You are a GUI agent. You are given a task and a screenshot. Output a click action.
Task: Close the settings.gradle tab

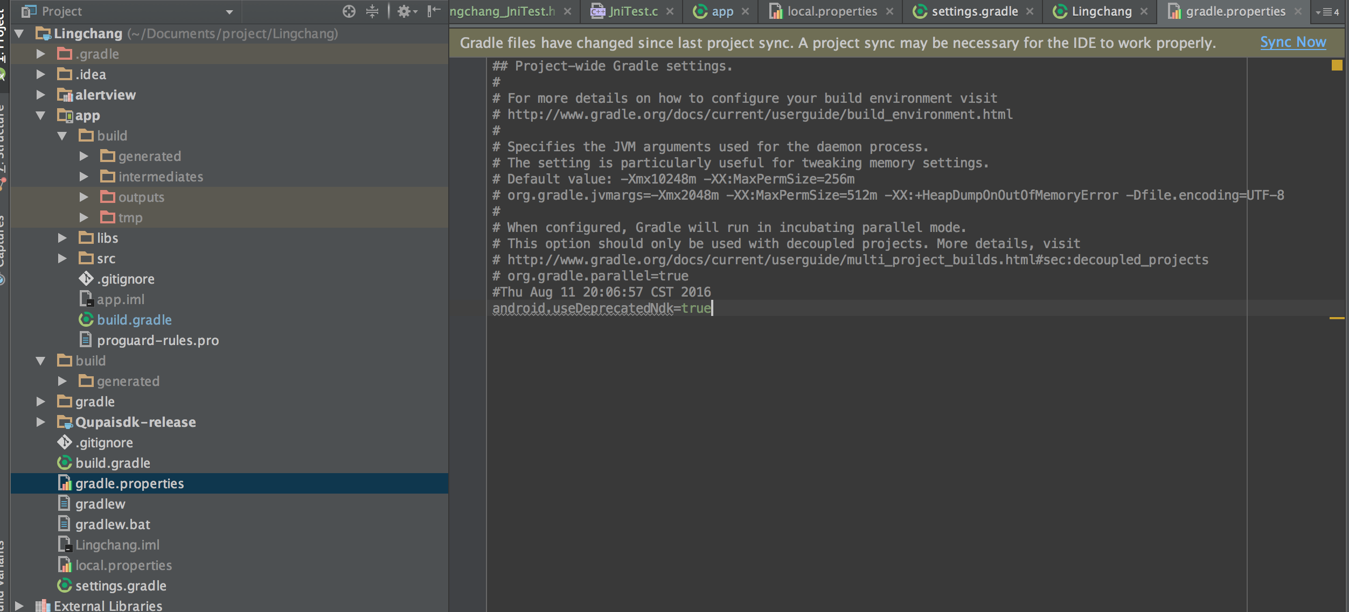1030,11
